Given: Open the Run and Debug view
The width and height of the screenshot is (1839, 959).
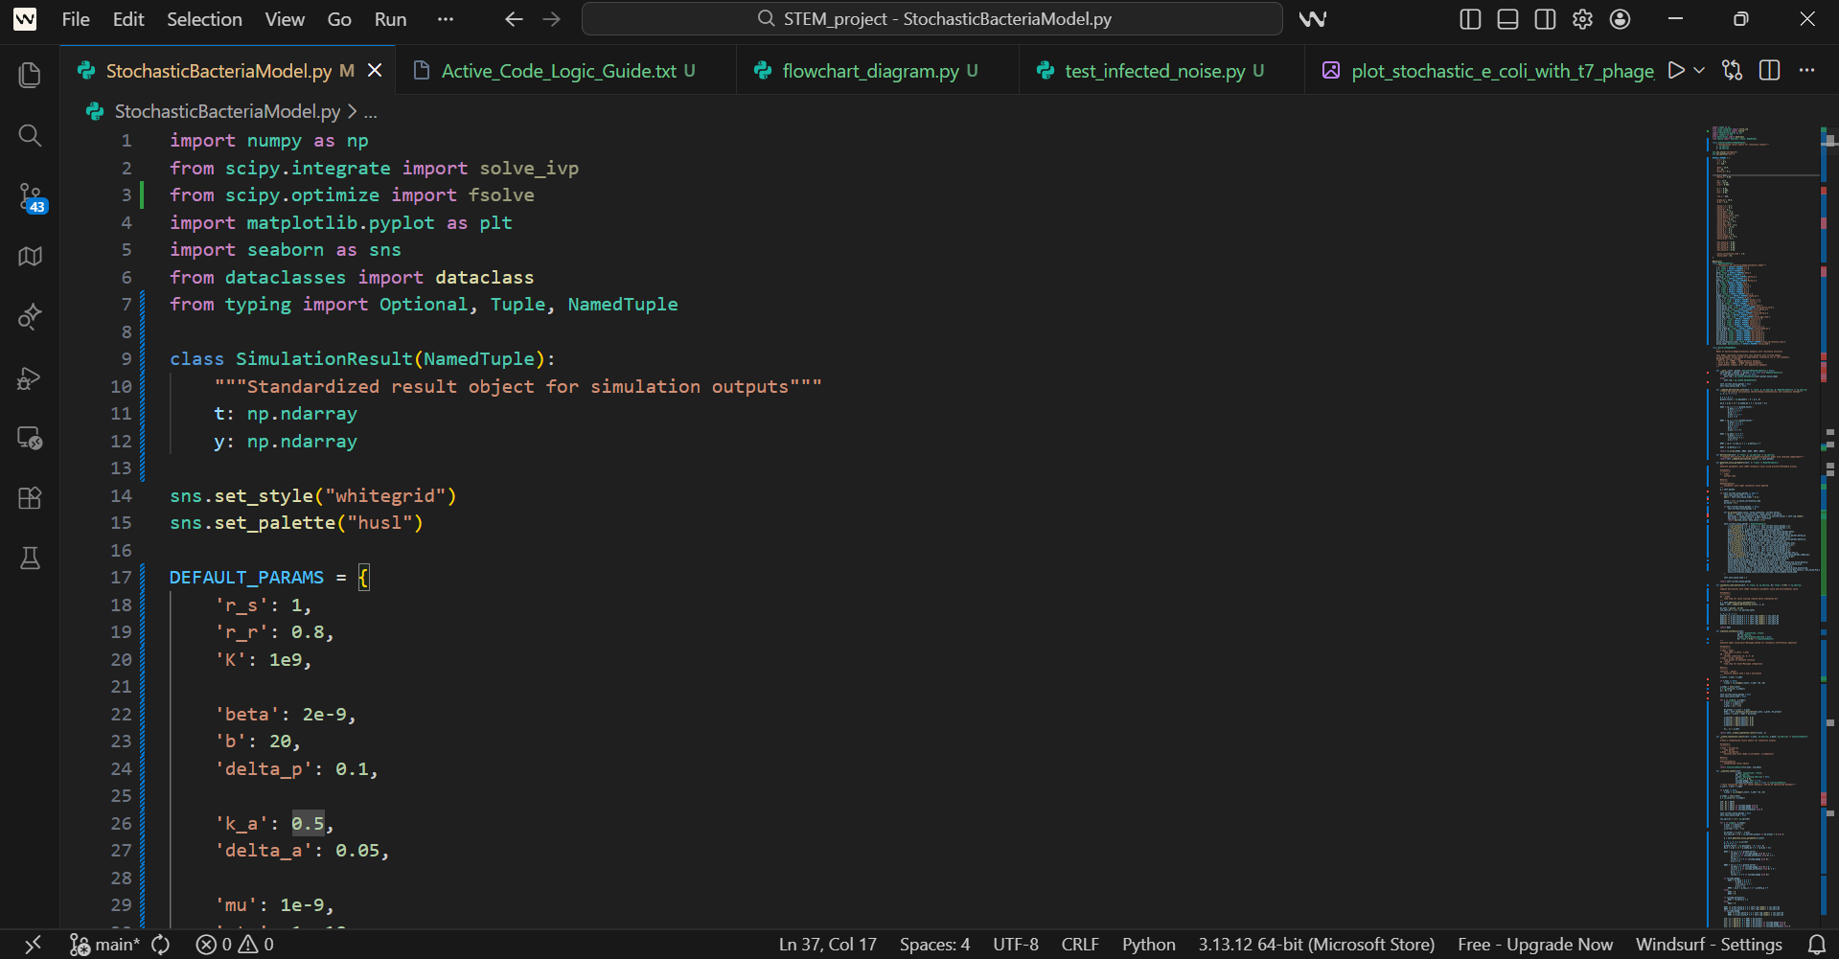Looking at the screenshot, I should tap(29, 377).
